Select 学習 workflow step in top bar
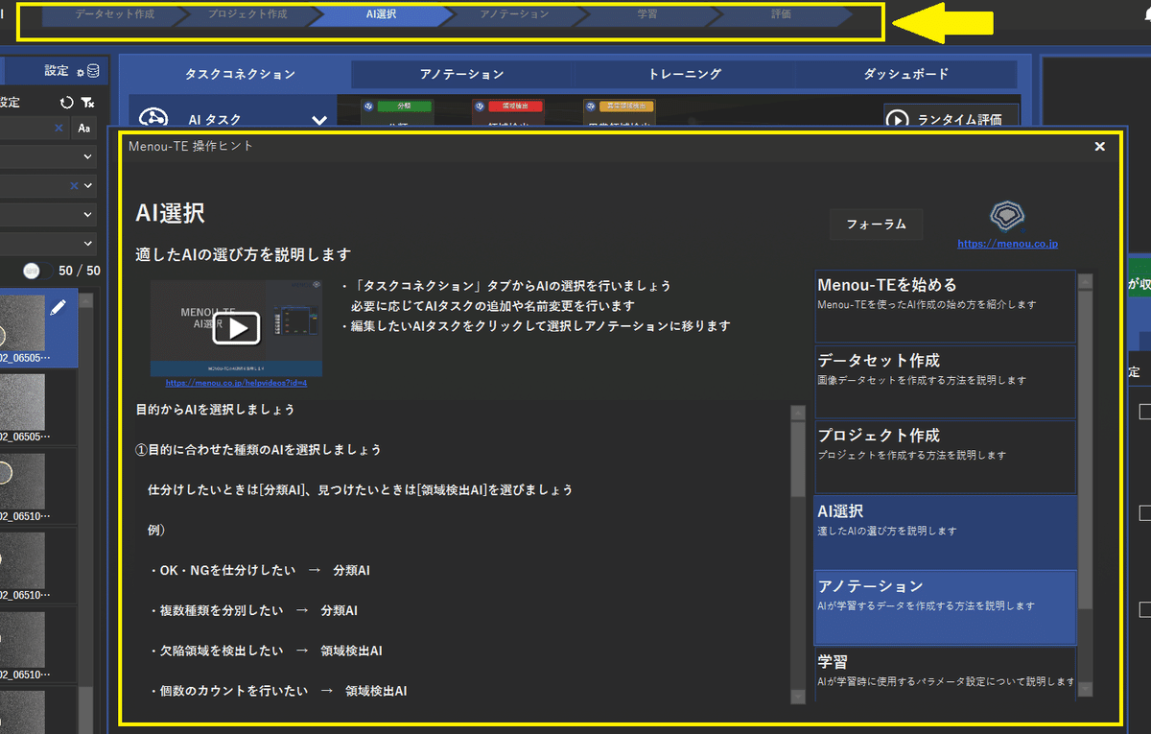Screen dimensions: 1151x734 (647, 15)
